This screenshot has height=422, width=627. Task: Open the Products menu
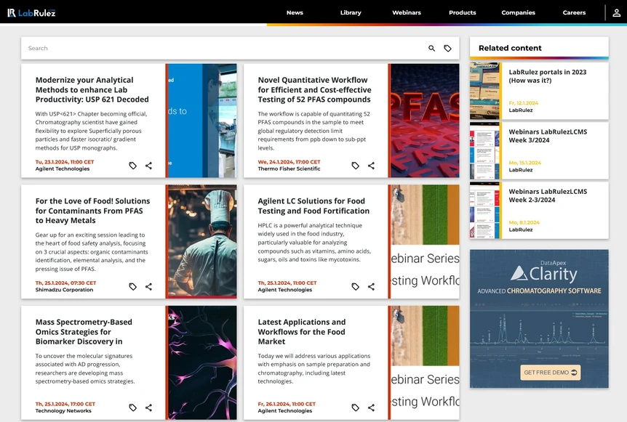[463, 13]
